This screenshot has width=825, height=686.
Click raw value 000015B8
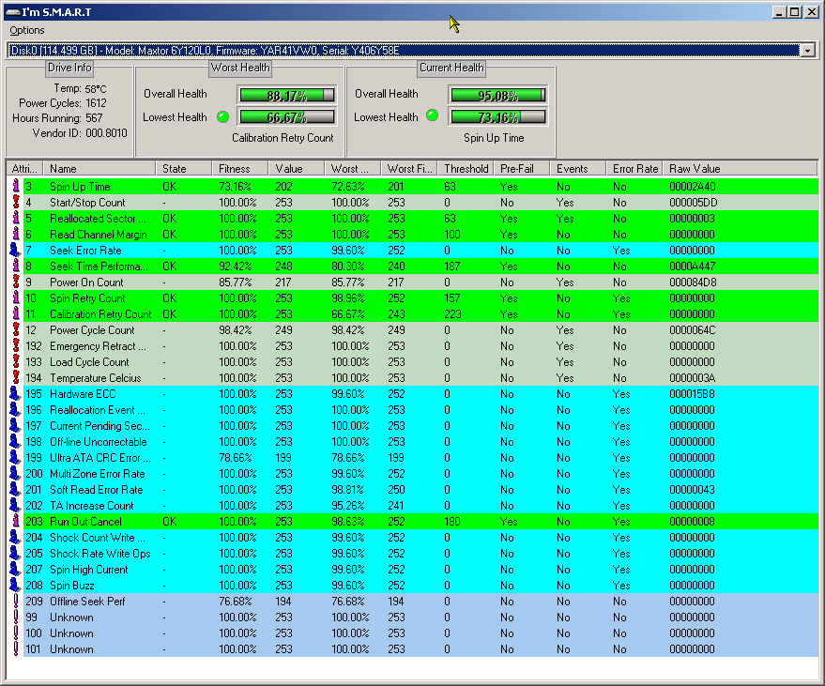coord(693,393)
